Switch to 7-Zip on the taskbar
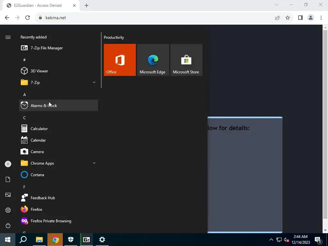The height and width of the screenshot is (246, 328). click(x=86, y=240)
